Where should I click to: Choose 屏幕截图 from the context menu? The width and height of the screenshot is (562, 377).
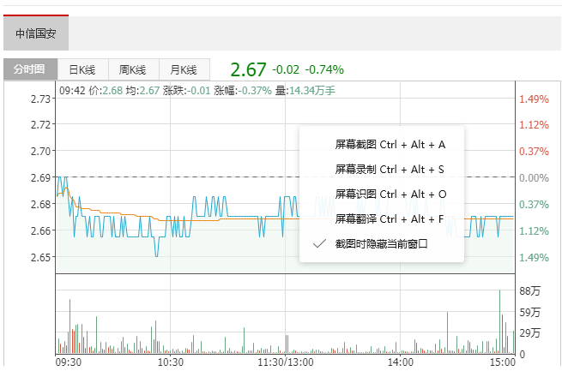[390, 145]
